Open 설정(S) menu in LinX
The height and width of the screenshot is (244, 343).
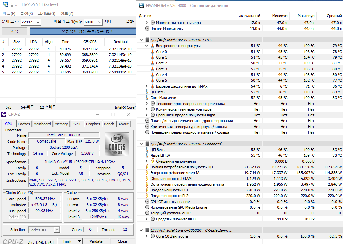coord(27,13)
